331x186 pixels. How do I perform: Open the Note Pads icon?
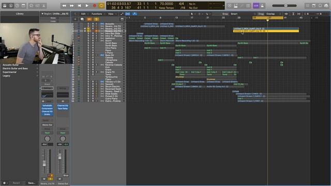[x=314, y=6]
